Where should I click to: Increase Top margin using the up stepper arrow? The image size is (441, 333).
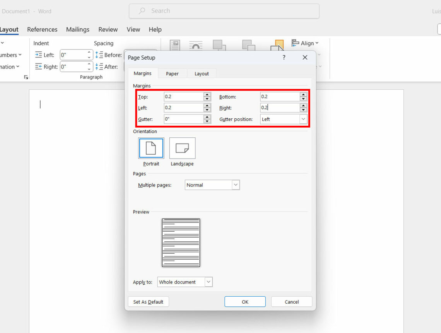point(207,94)
